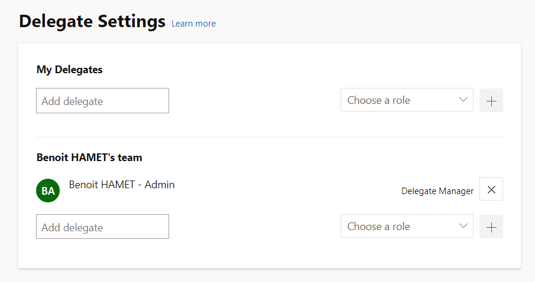This screenshot has width=535, height=282.
Task: Open the role dropdown in Benoit HAMET's team
Action: click(407, 227)
